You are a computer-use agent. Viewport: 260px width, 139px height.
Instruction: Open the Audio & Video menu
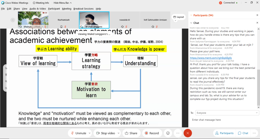point(38,9)
